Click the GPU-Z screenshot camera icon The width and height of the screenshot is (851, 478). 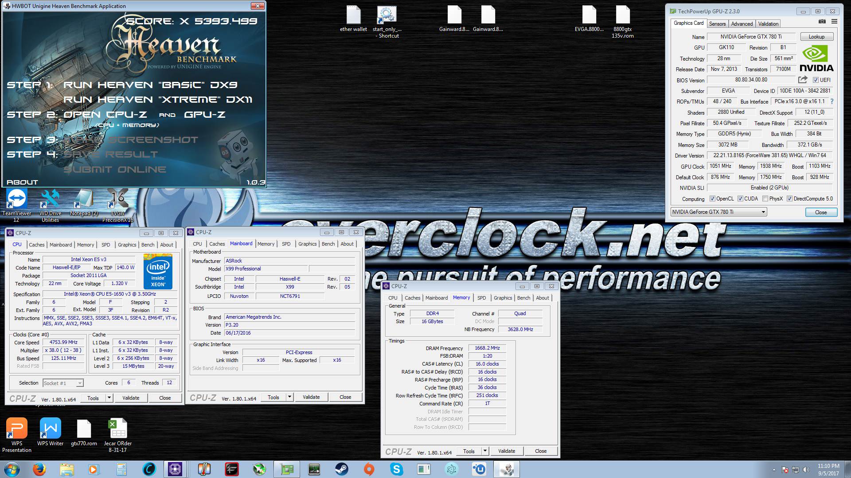tap(822, 21)
